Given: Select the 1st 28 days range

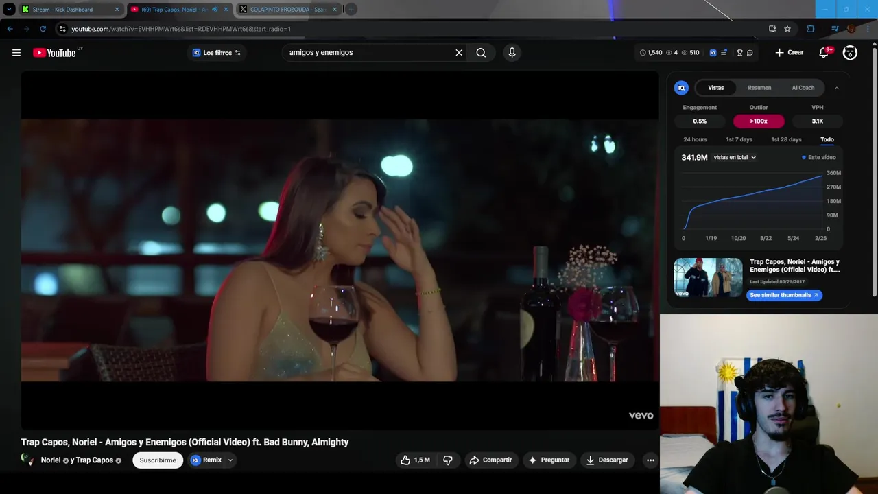Looking at the screenshot, I should pyautogui.click(x=786, y=139).
